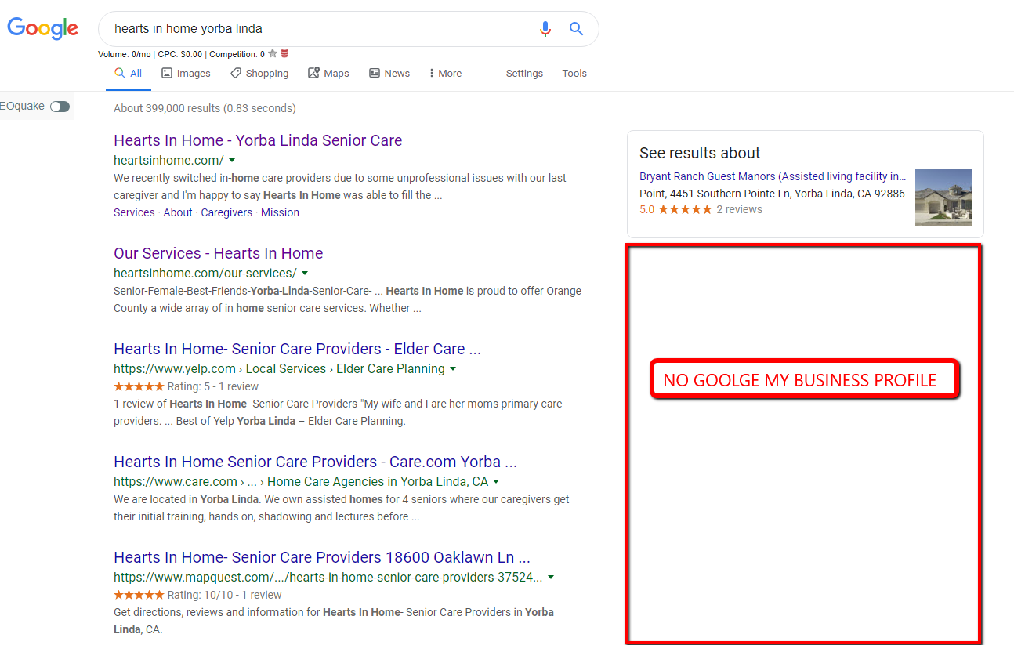Viewport: 1014px width, 645px height.
Task: Open the Care.com Hearts In Home result
Action: [x=315, y=462]
